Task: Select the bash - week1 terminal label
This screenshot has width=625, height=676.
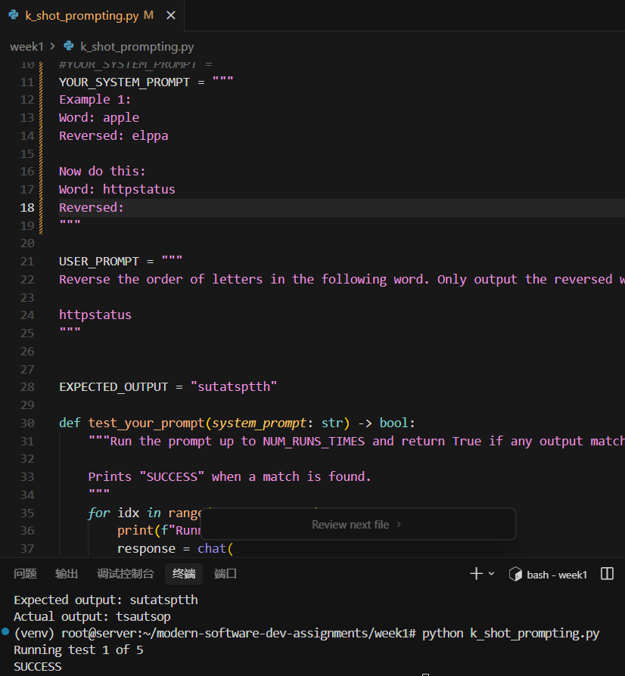Action: tap(557, 575)
